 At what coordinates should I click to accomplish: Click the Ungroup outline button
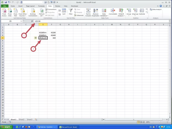click(135, 12)
